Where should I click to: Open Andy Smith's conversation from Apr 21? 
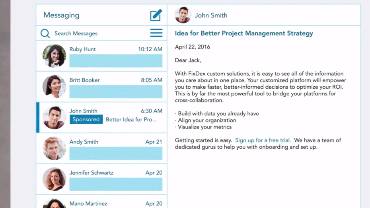tap(101, 149)
